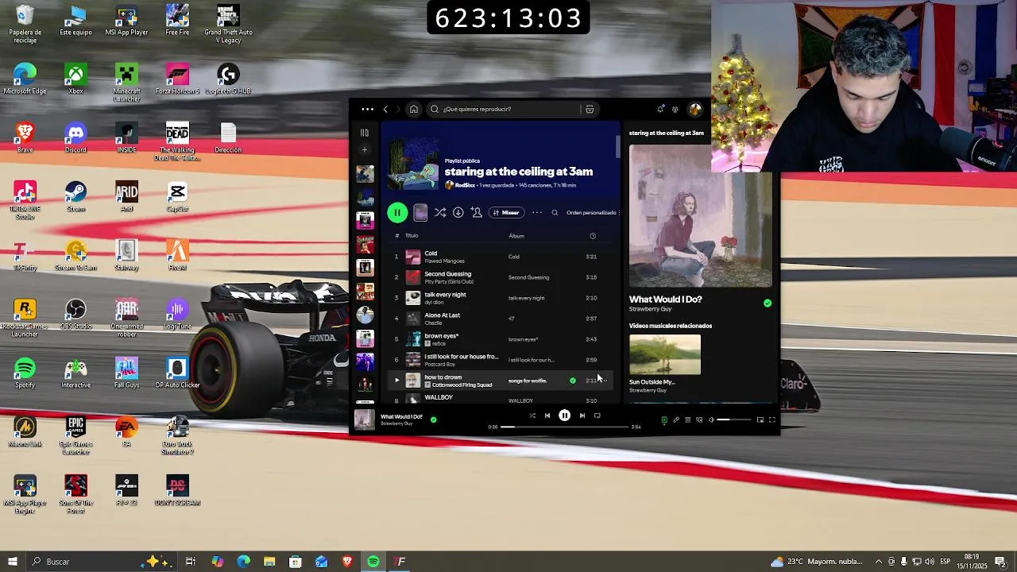Open Discord desktop shortcut
Screen dimensions: 1017x572
tap(75, 138)
